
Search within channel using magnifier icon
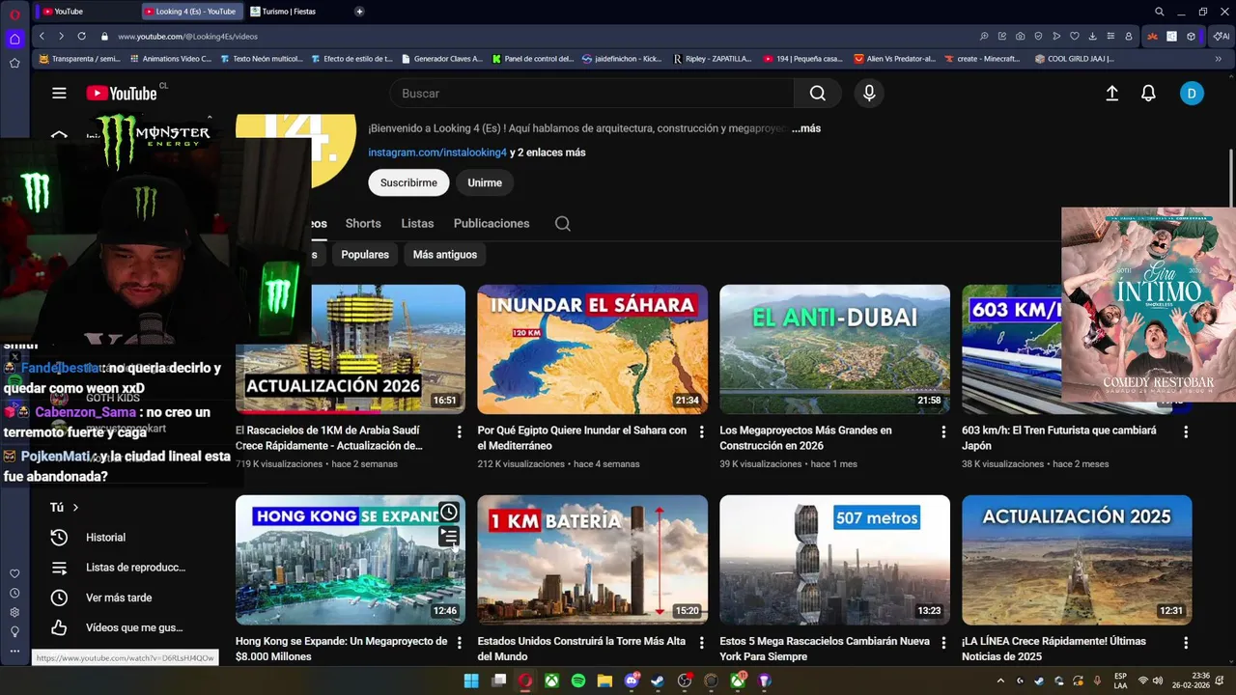tap(563, 223)
